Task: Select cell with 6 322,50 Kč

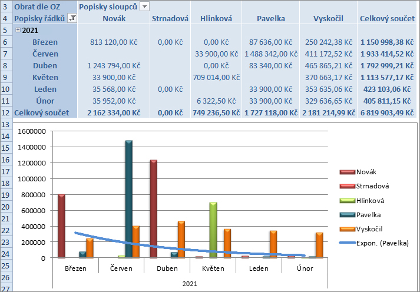Action: [216, 101]
